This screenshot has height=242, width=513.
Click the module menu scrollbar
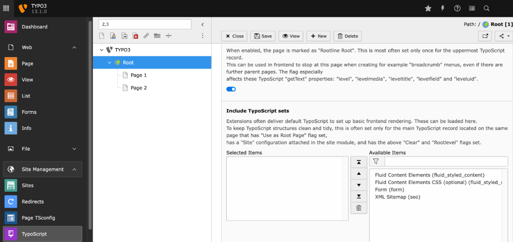(90, 124)
